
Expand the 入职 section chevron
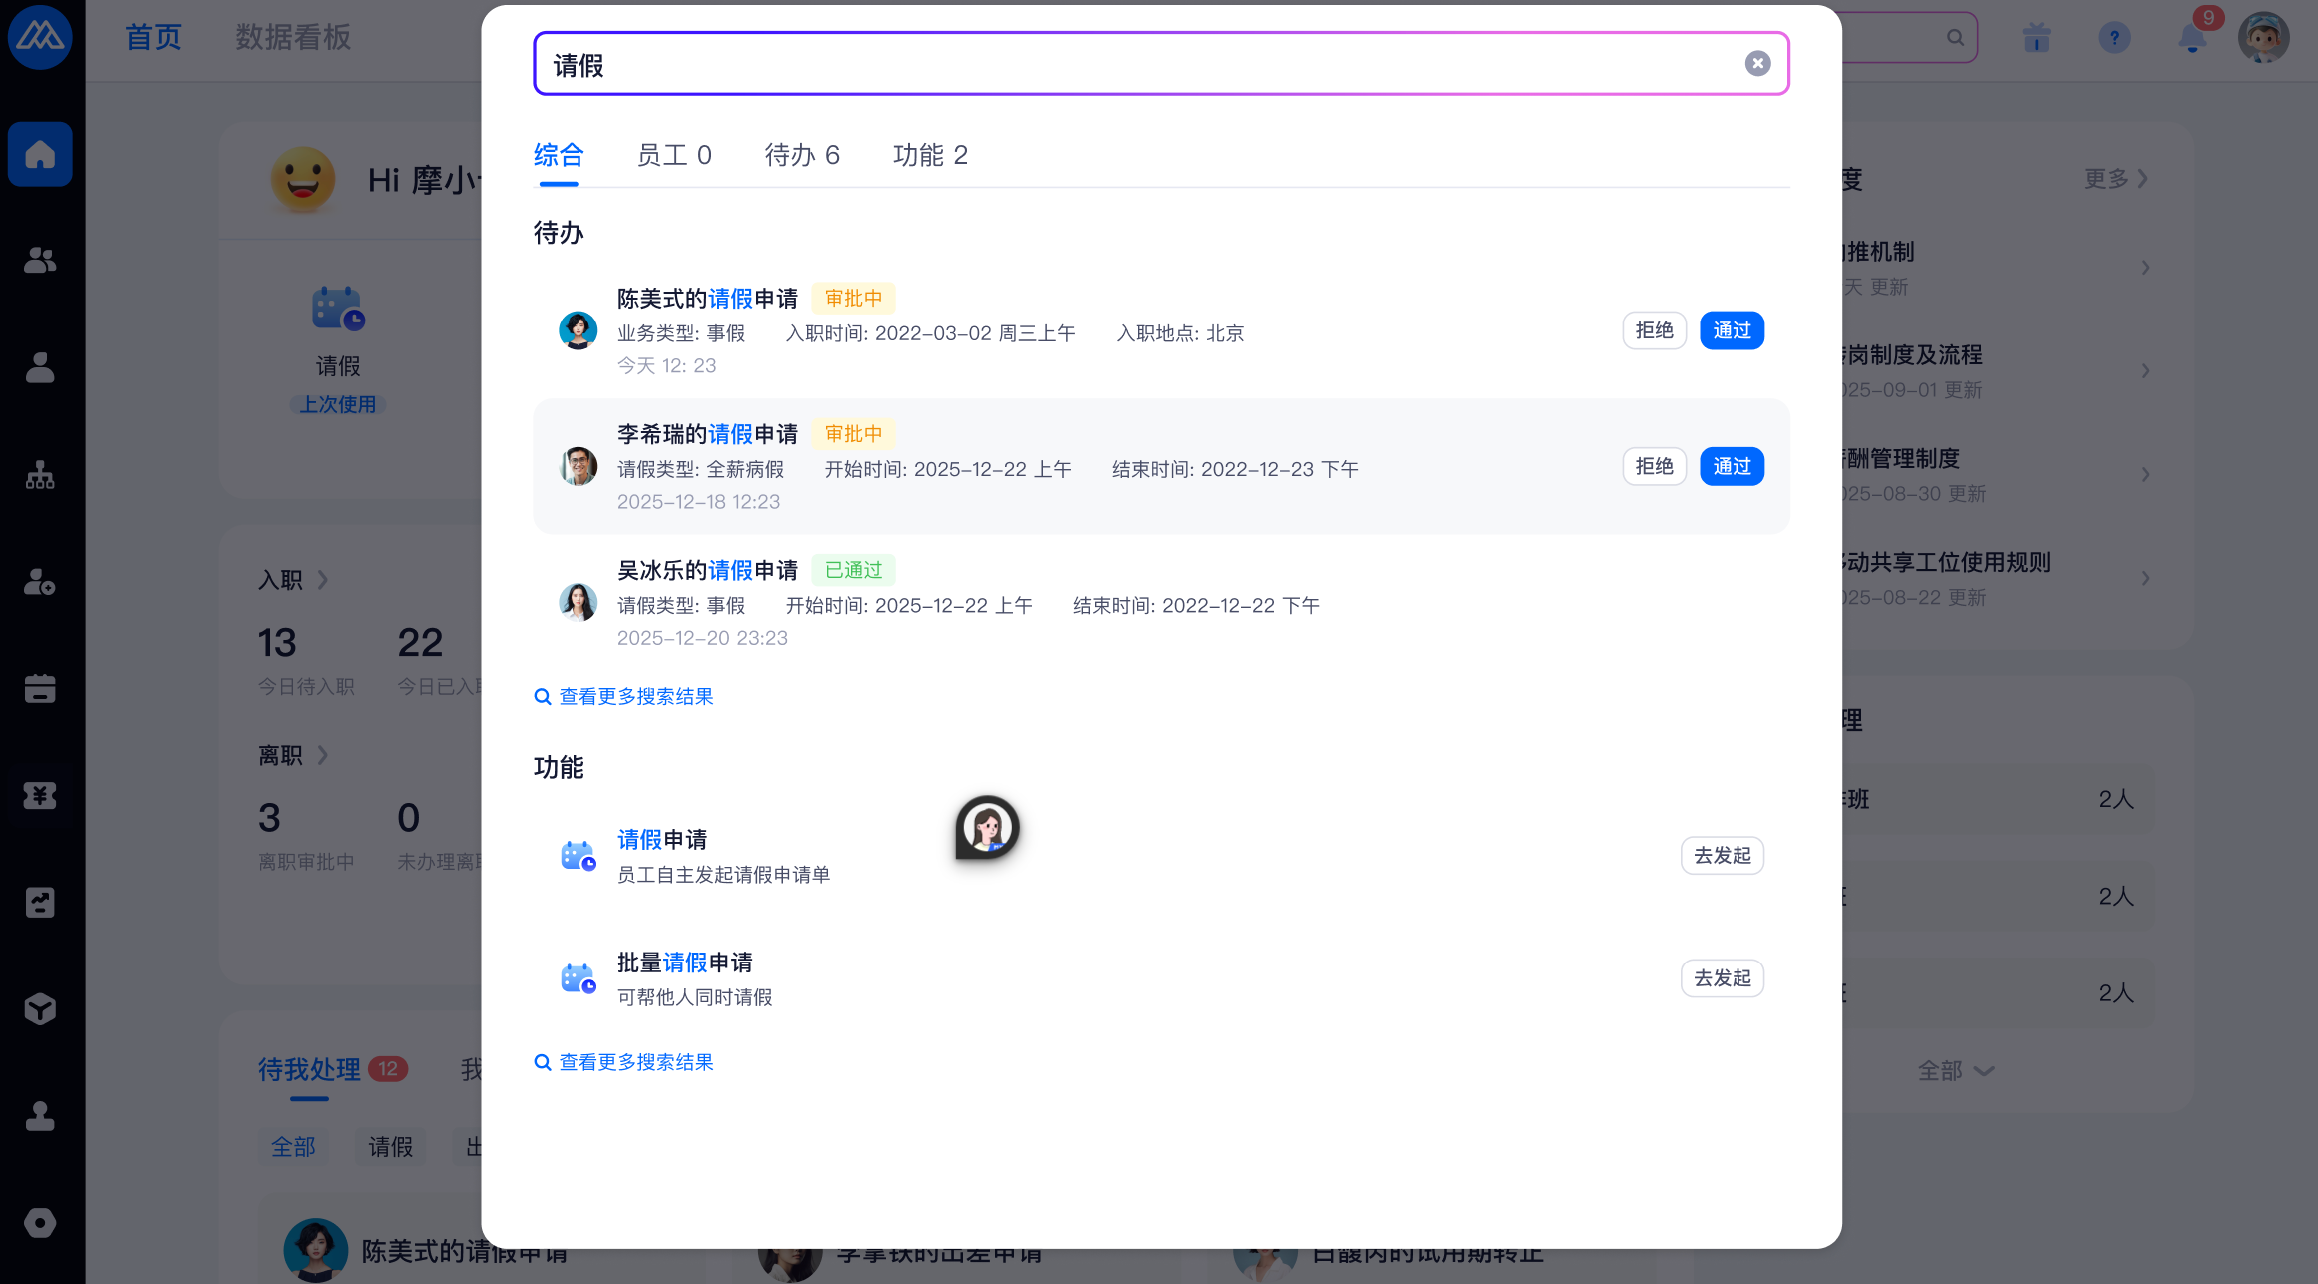(322, 580)
